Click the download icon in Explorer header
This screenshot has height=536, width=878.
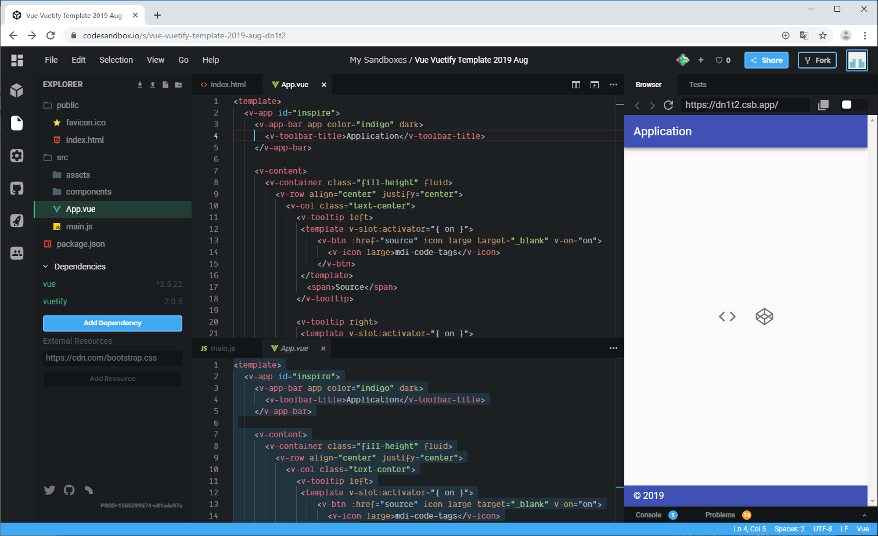pyautogui.click(x=140, y=85)
